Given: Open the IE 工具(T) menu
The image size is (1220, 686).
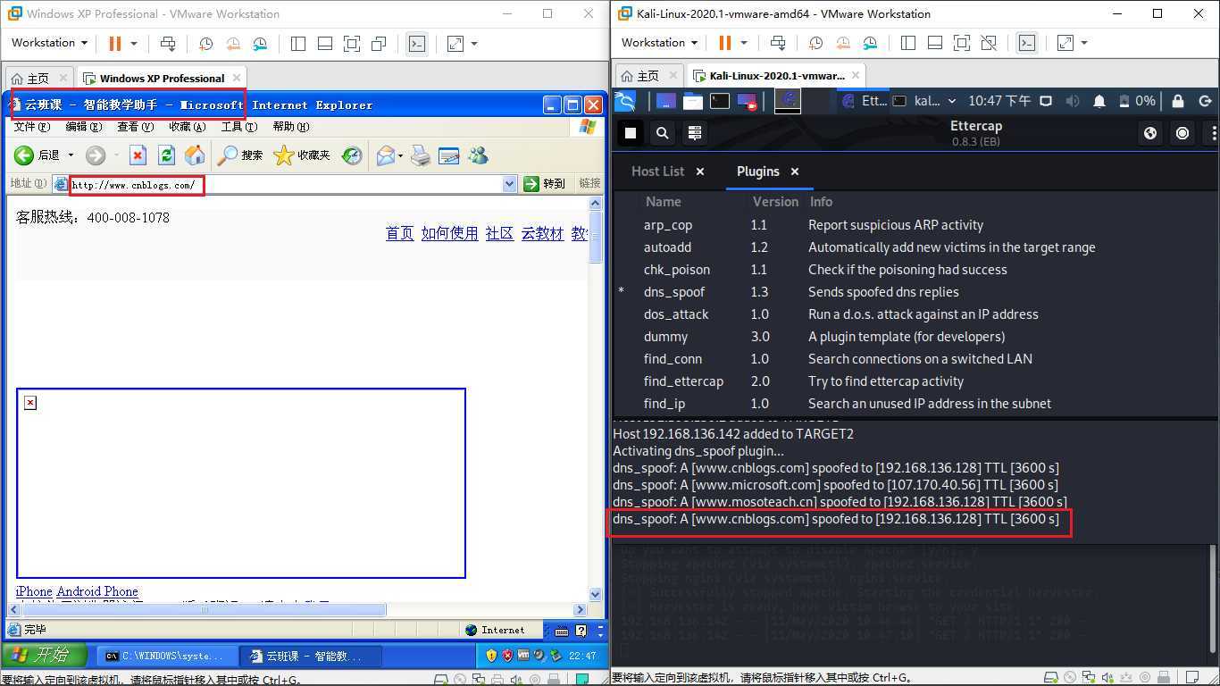Looking at the screenshot, I should [x=238, y=127].
